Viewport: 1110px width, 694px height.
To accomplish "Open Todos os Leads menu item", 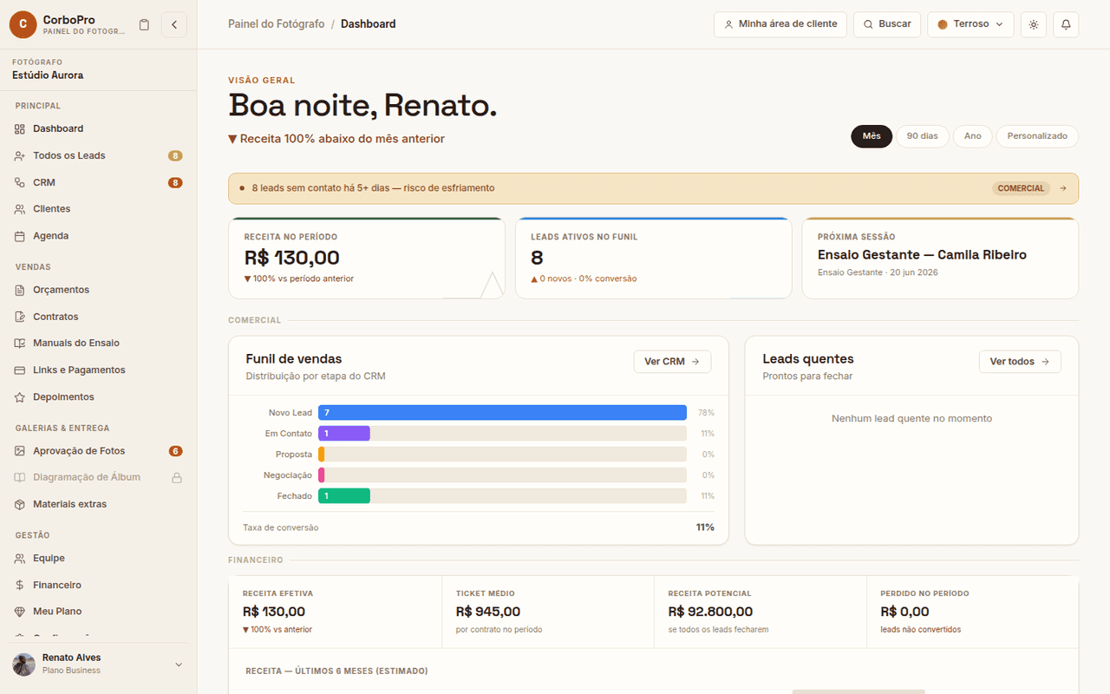I will [x=98, y=155].
